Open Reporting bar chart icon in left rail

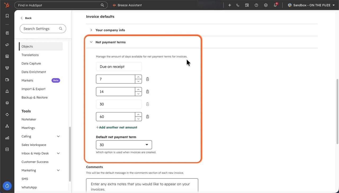(x=7, y=138)
